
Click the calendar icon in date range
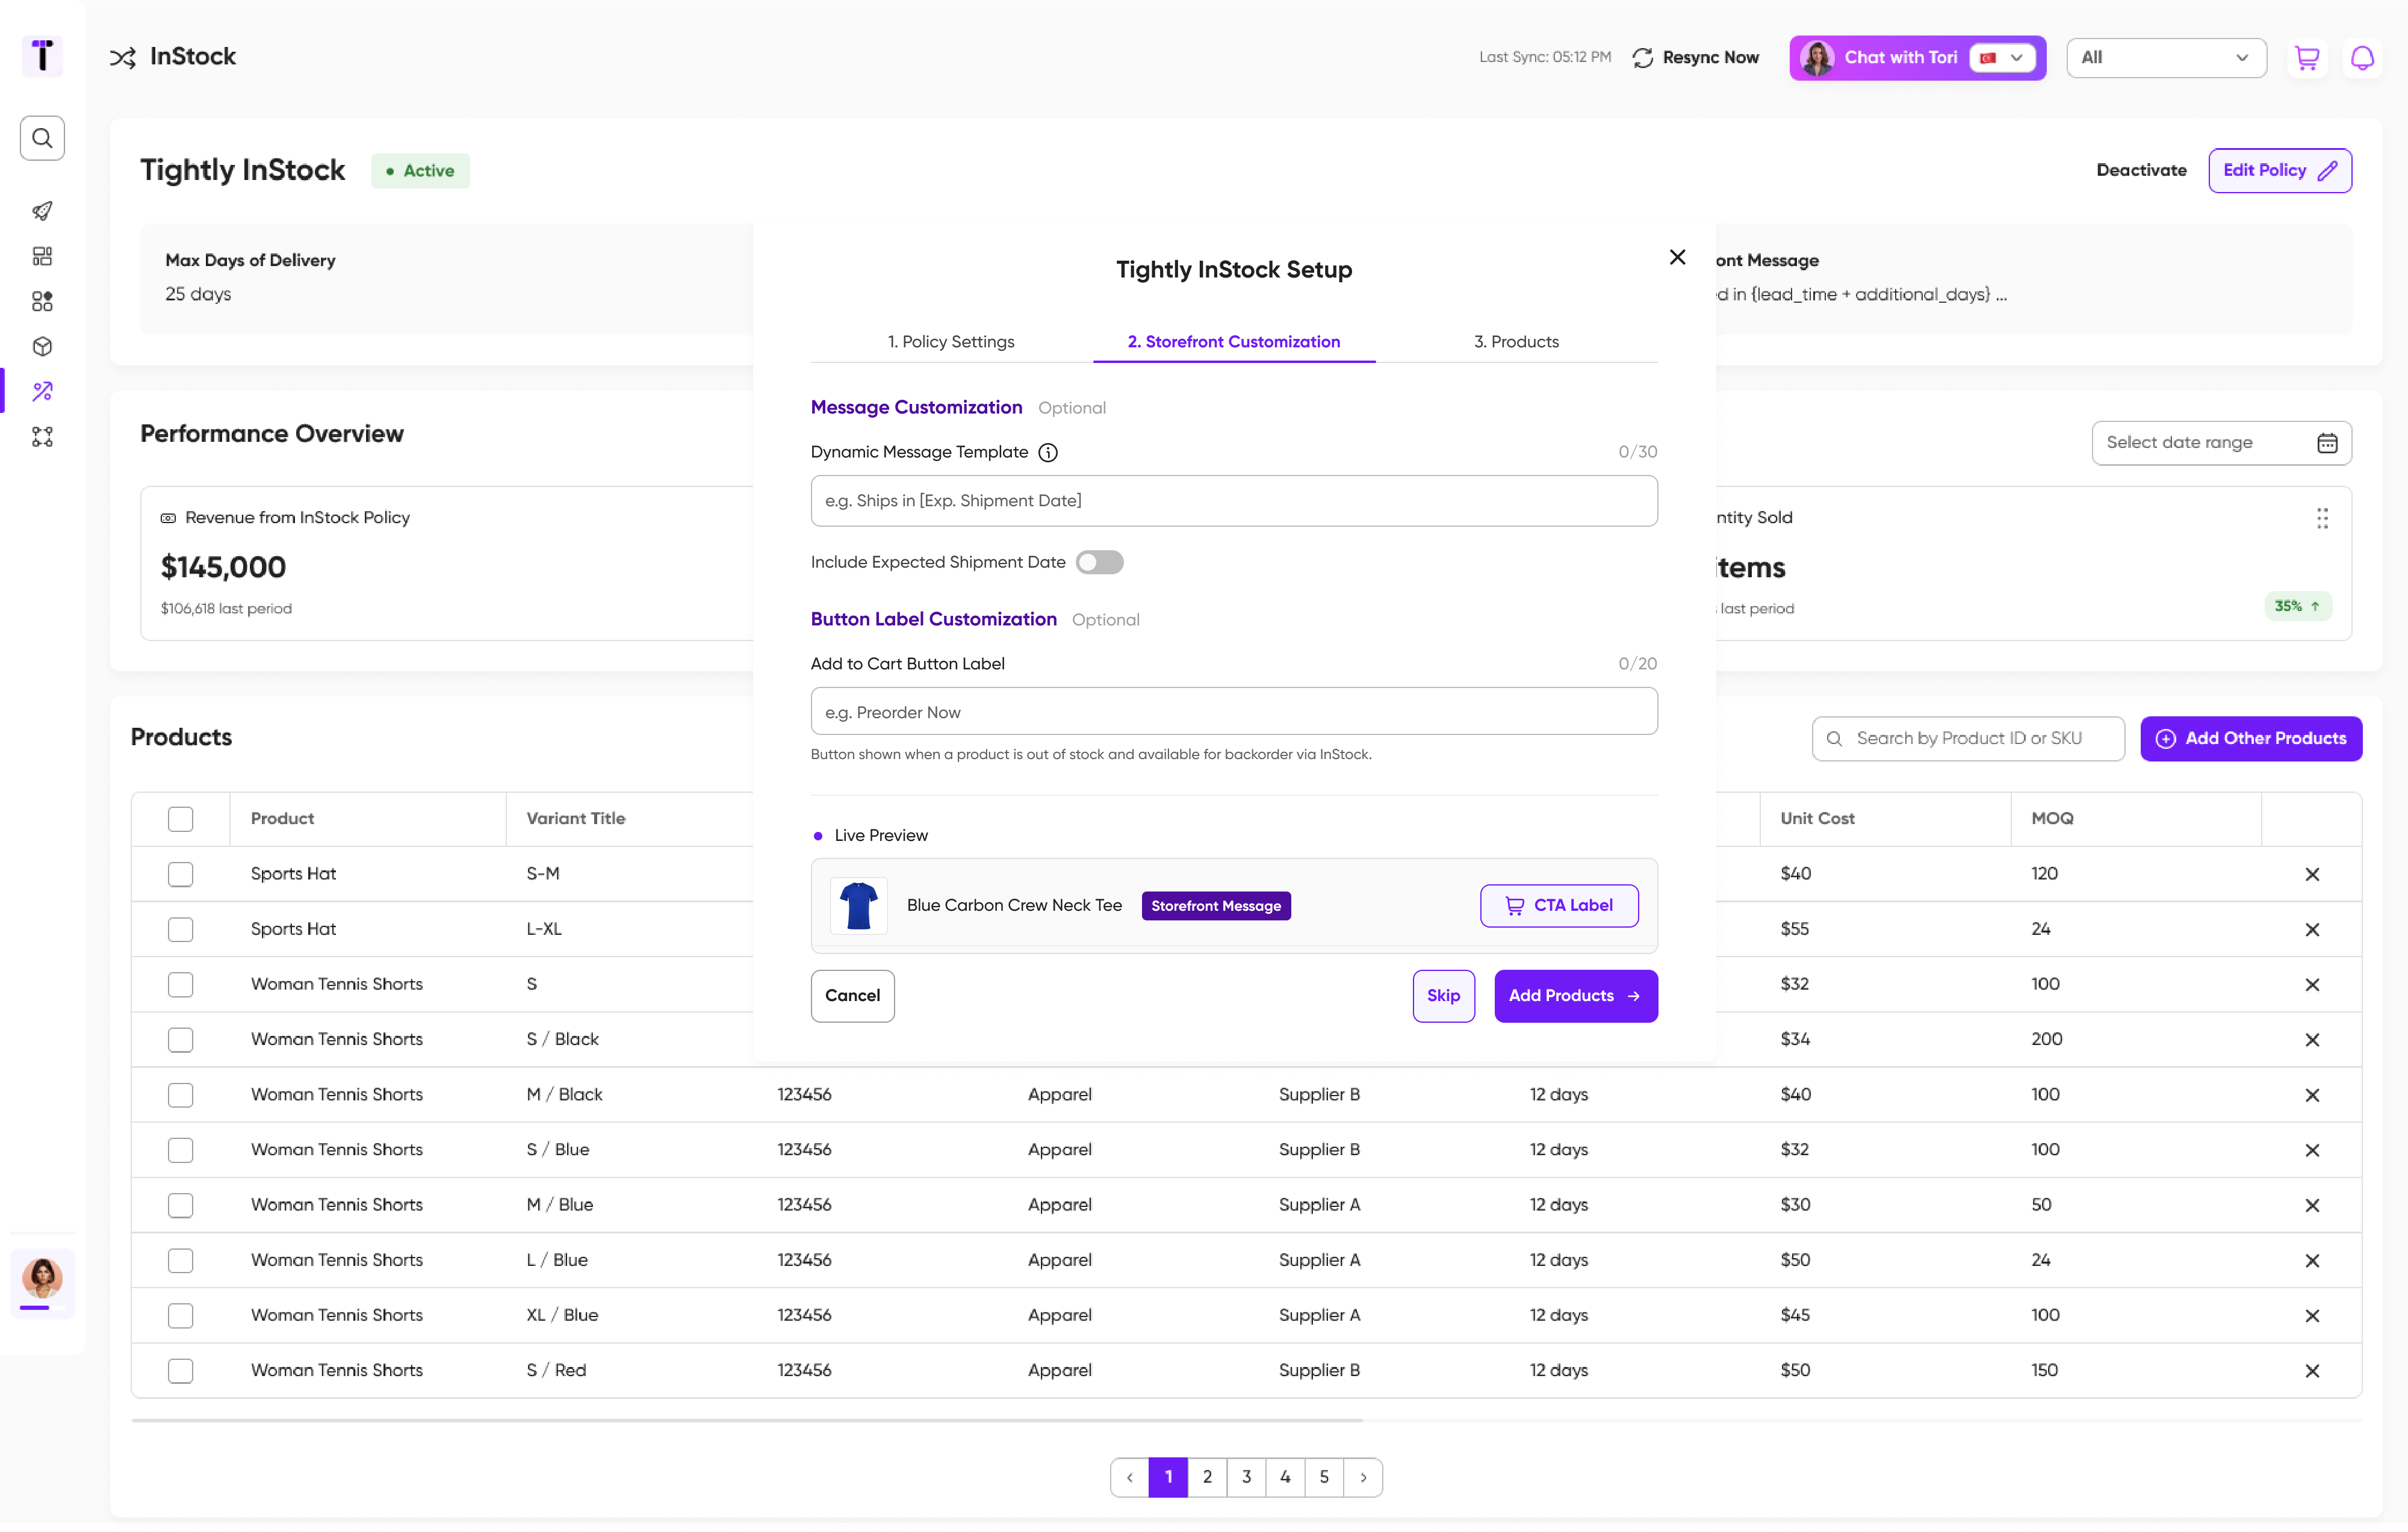tap(2327, 443)
